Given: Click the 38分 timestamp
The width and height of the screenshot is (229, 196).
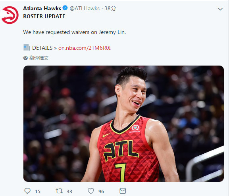Looking at the screenshot, I should tap(110, 8).
